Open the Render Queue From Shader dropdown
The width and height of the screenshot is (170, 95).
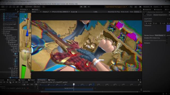[x=160, y=35]
